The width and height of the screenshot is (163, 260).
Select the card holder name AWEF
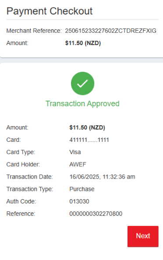[78, 165]
